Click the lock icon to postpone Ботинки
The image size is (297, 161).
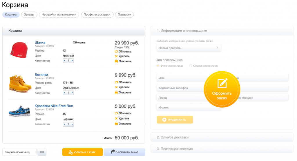(x=116, y=92)
